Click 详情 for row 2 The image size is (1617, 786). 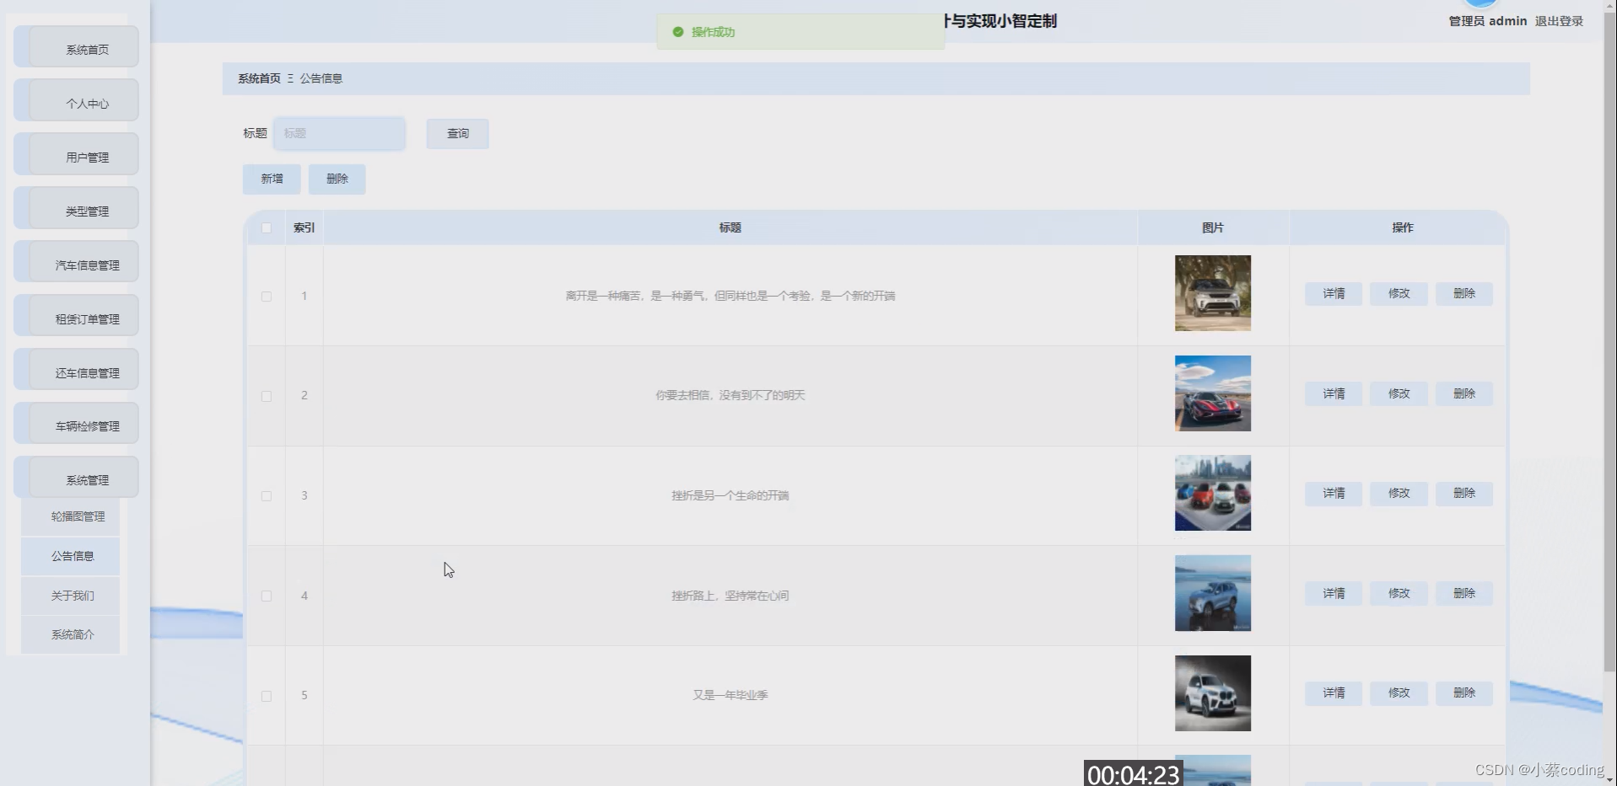[1334, 393]
